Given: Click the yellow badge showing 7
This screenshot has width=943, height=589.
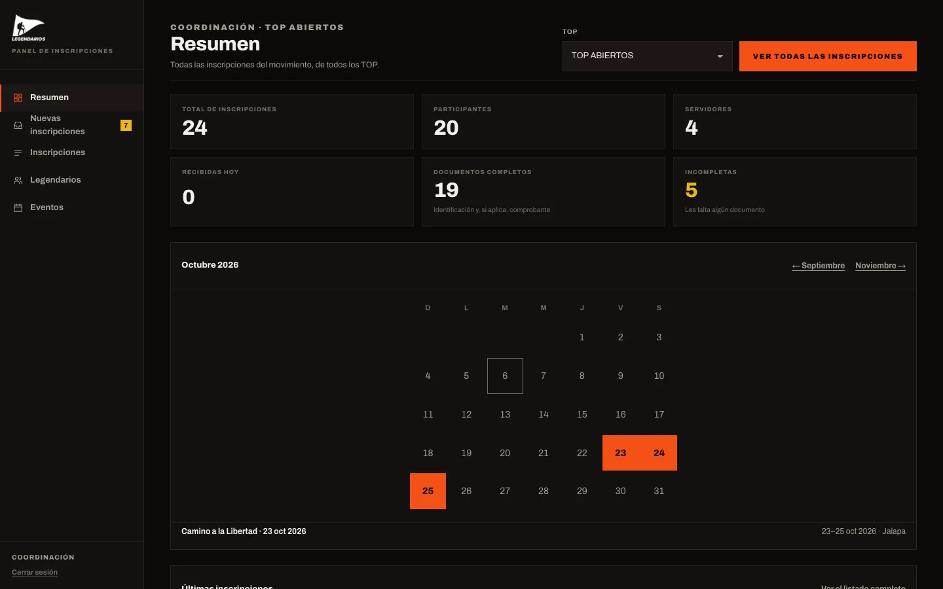Looking at the screenshot, I should [x=126, y=125].
